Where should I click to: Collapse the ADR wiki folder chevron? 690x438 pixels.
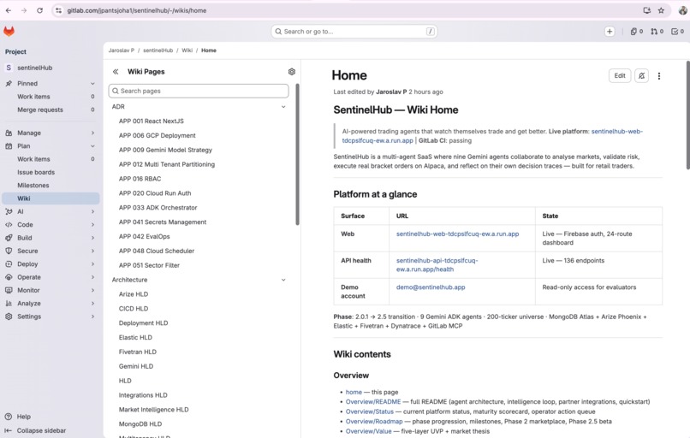tap(283, 107)
